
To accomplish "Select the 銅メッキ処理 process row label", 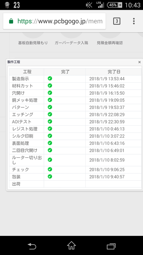I will [x=25, y=100].
